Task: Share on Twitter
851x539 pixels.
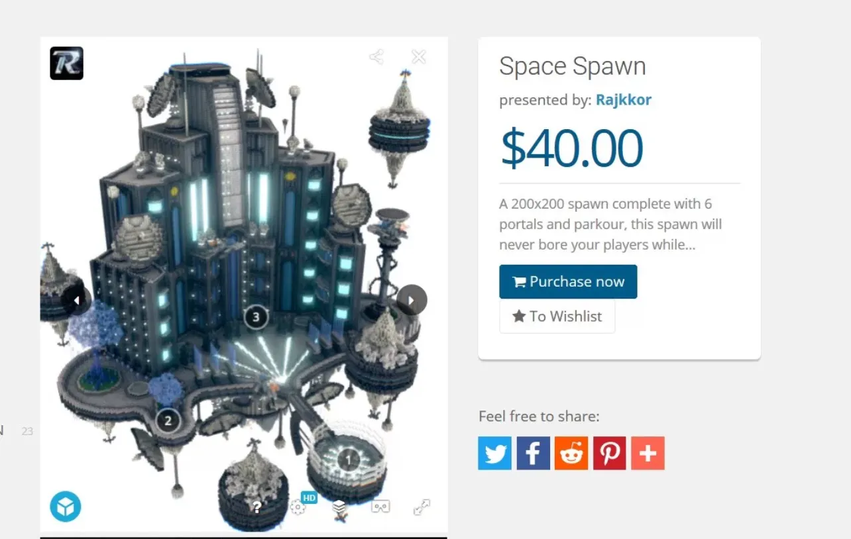Action: point(494,453)
